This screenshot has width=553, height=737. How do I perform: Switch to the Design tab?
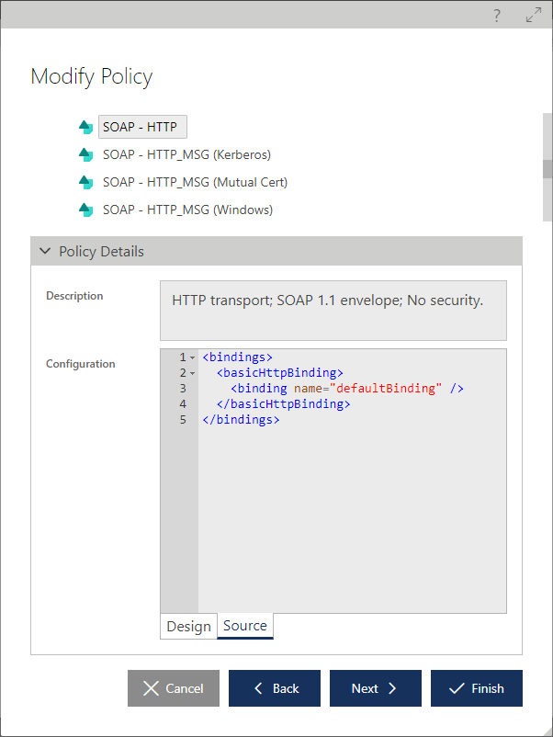189,626
